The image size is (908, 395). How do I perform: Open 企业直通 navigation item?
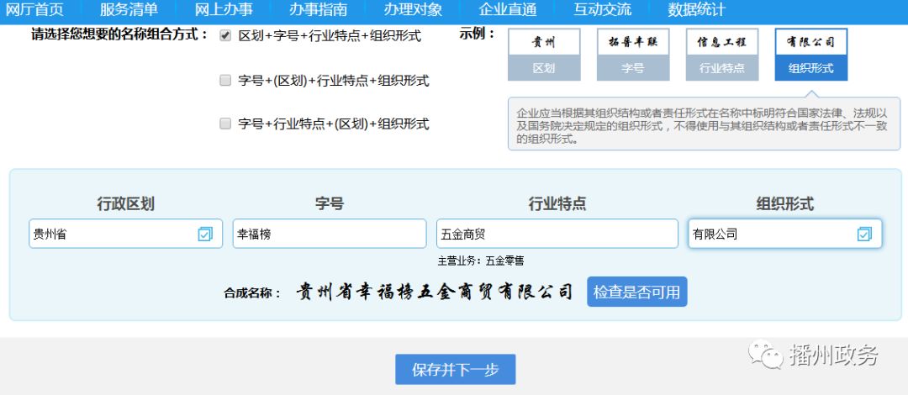pos(507,10)
